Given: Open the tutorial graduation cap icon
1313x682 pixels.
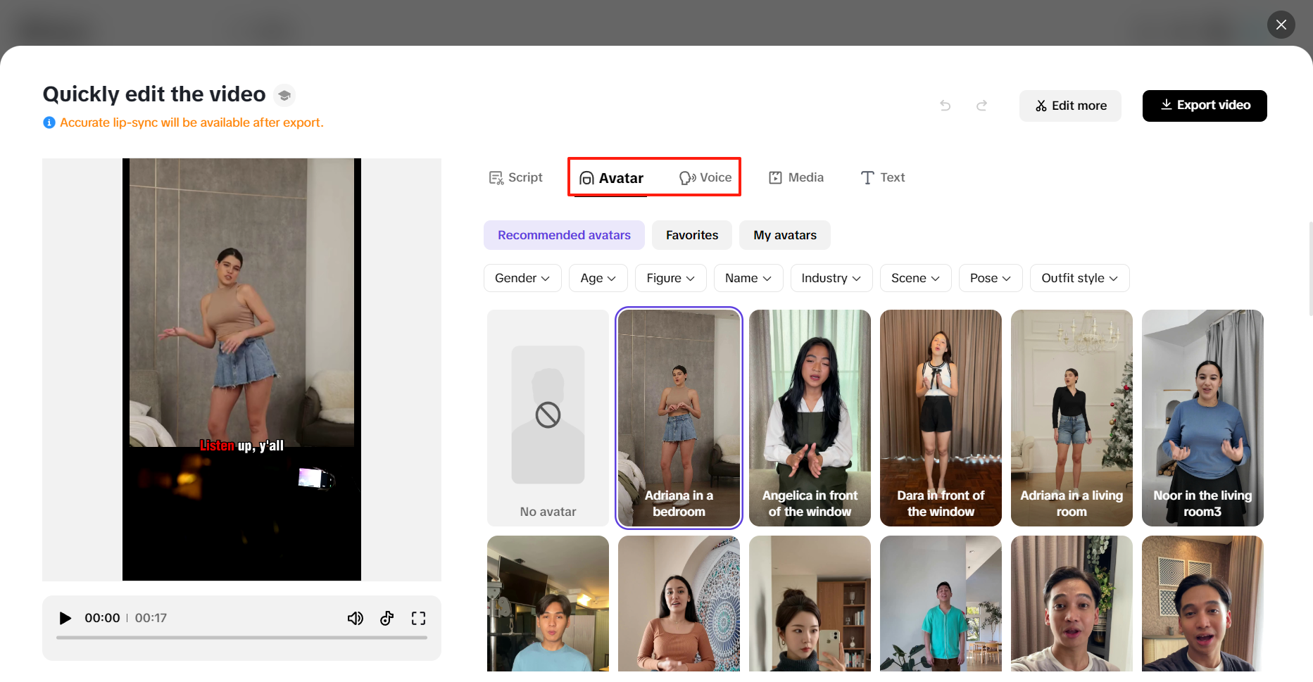Looking at the screenshot, I should [284, 95].
